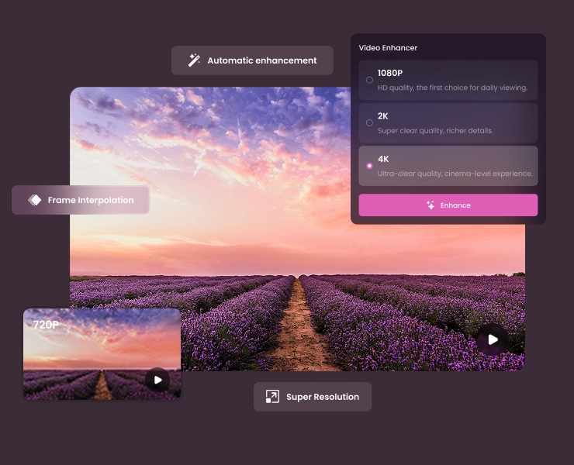Click the sparkle icon on Enhance button

click(x=430, y=205)
